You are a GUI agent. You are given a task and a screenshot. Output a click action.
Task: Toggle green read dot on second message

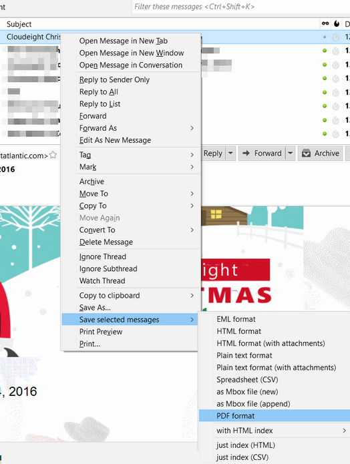tap(325, 51)
